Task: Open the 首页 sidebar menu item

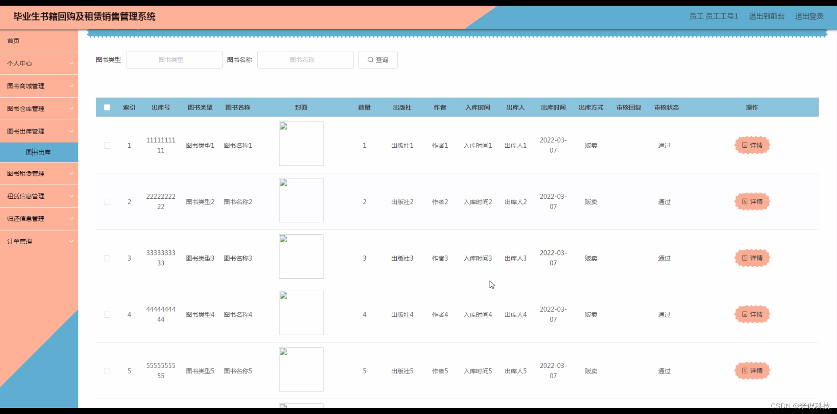Action: pos(13,41)
